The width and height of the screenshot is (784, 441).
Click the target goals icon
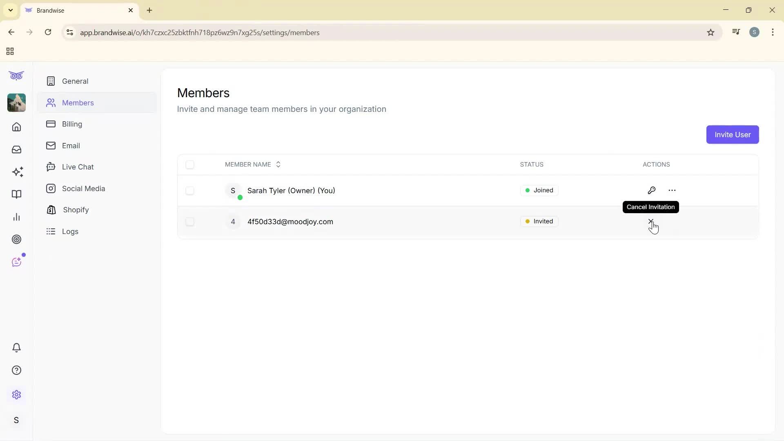tap(16, 239)
